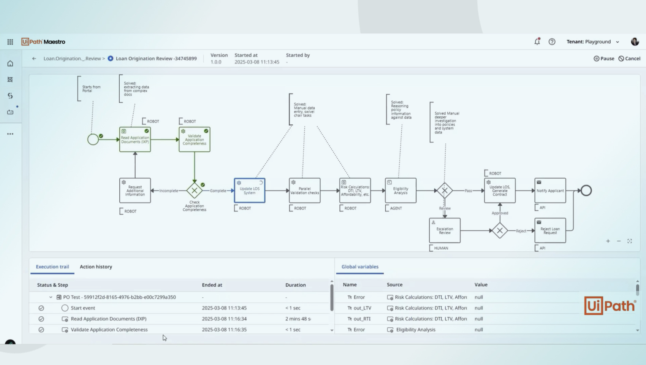Viewport: 646px width, 365px height.
Task: Select the Request Additional Information node
Action: click(x=135, y=190)
